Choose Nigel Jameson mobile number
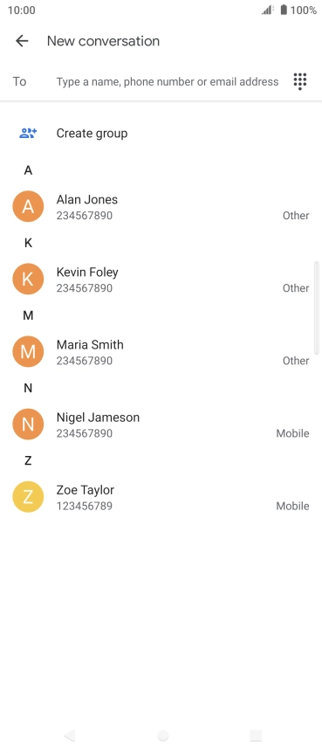The width and height of the screenshot is (322, 753). click(x=161, y=424)
